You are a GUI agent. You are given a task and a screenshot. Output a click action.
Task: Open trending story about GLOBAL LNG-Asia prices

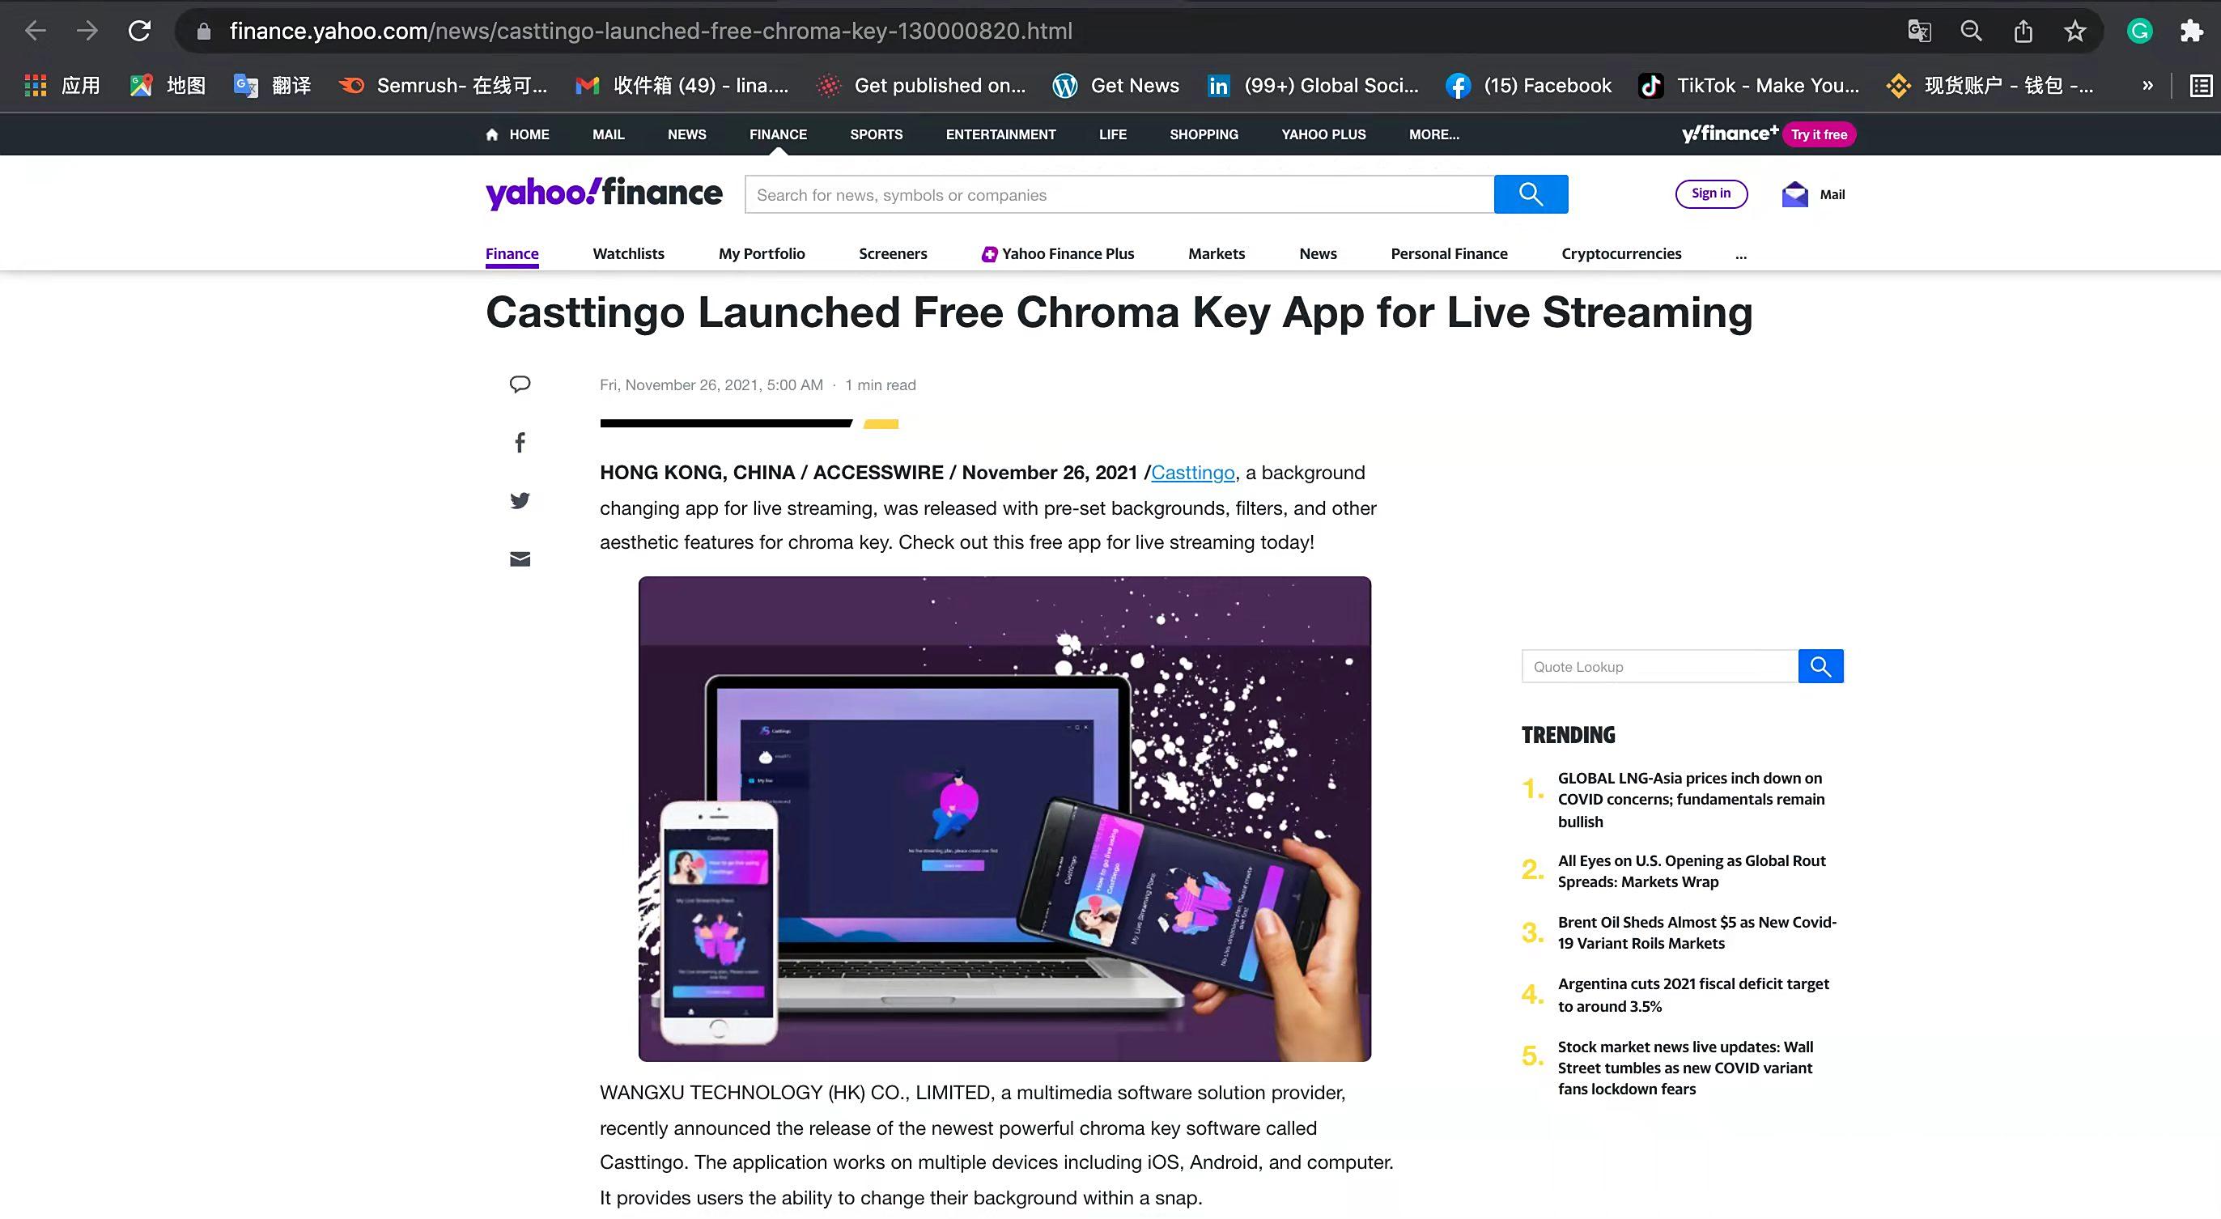coord(1691,799)
